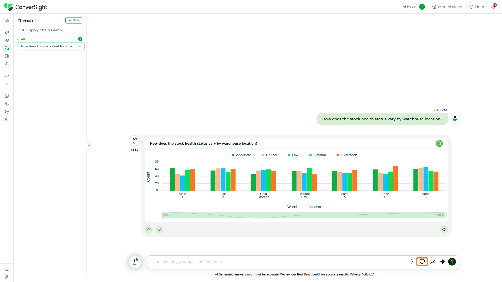Image resolution: width=502 pixels, height=282 pixels.
Task: Collapse the Threads side panel arrow
Action: click(x=89, y=145)
